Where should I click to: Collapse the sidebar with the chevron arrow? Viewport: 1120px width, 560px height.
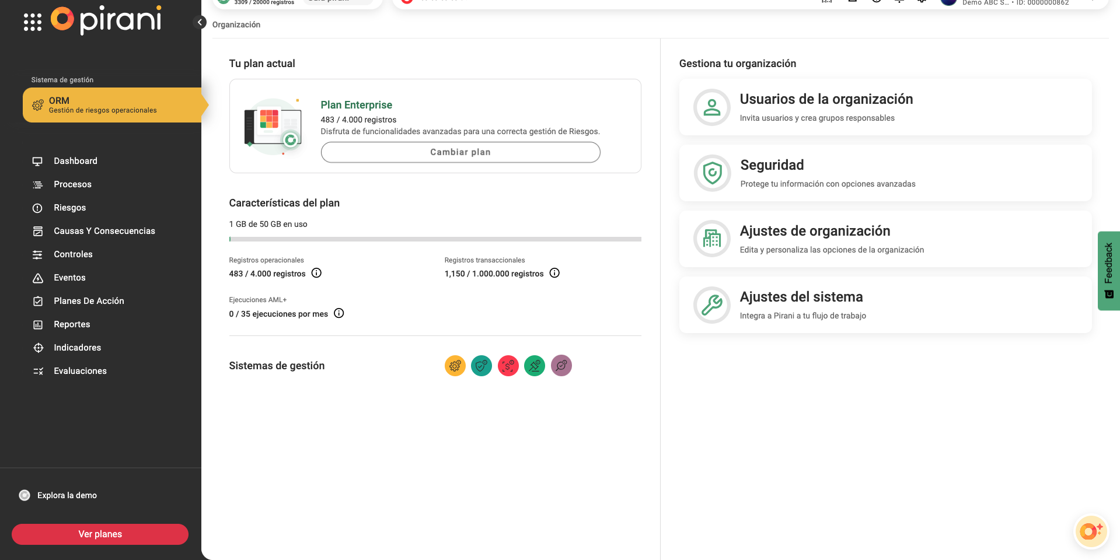pos(200,22)
